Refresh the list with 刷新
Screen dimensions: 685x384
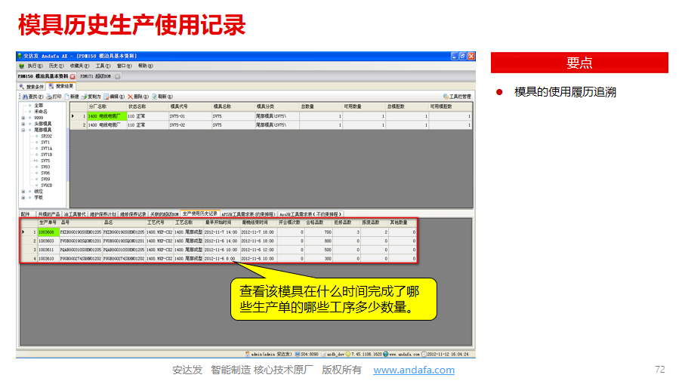(x=159, y=97)
